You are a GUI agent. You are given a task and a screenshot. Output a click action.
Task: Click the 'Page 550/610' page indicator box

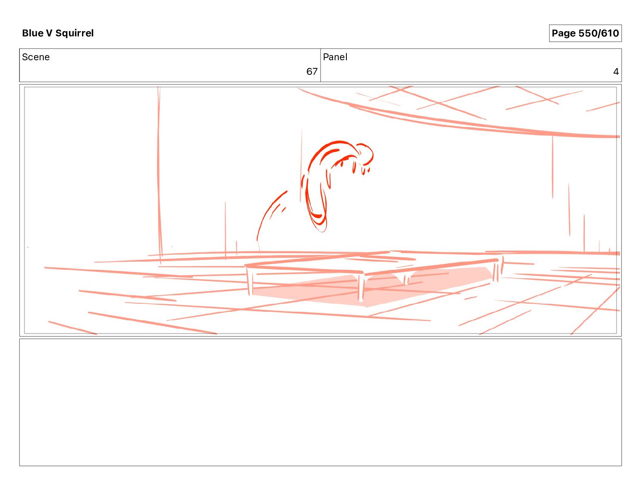click(585, 33)
